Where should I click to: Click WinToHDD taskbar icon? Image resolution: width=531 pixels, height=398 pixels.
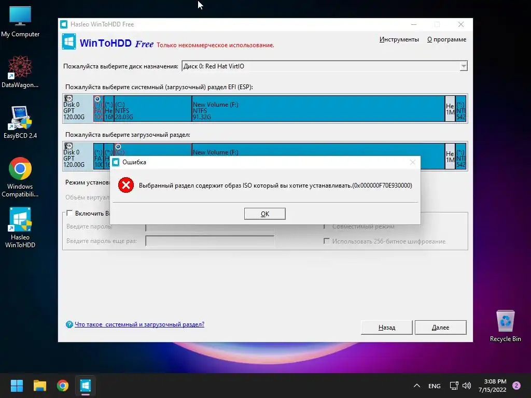pos(86,386)
